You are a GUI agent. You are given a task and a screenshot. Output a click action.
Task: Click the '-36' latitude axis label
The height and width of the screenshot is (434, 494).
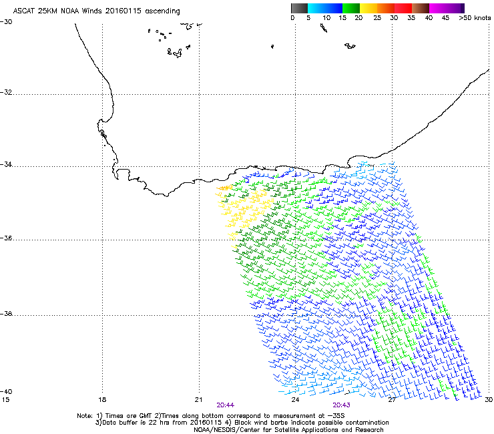pos(6,238)
